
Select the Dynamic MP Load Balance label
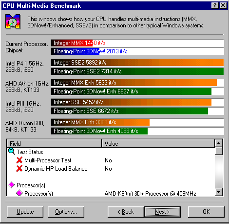(x=56, y=169)
